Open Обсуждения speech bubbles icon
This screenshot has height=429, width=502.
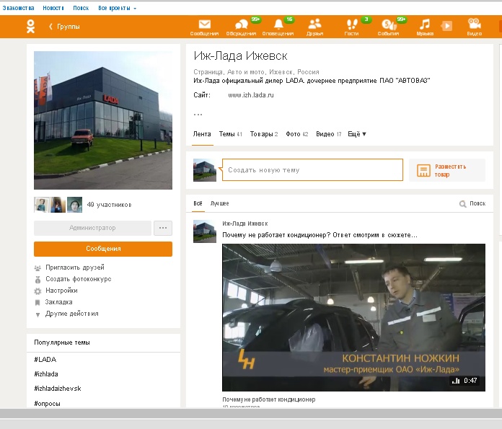[242, 25]
